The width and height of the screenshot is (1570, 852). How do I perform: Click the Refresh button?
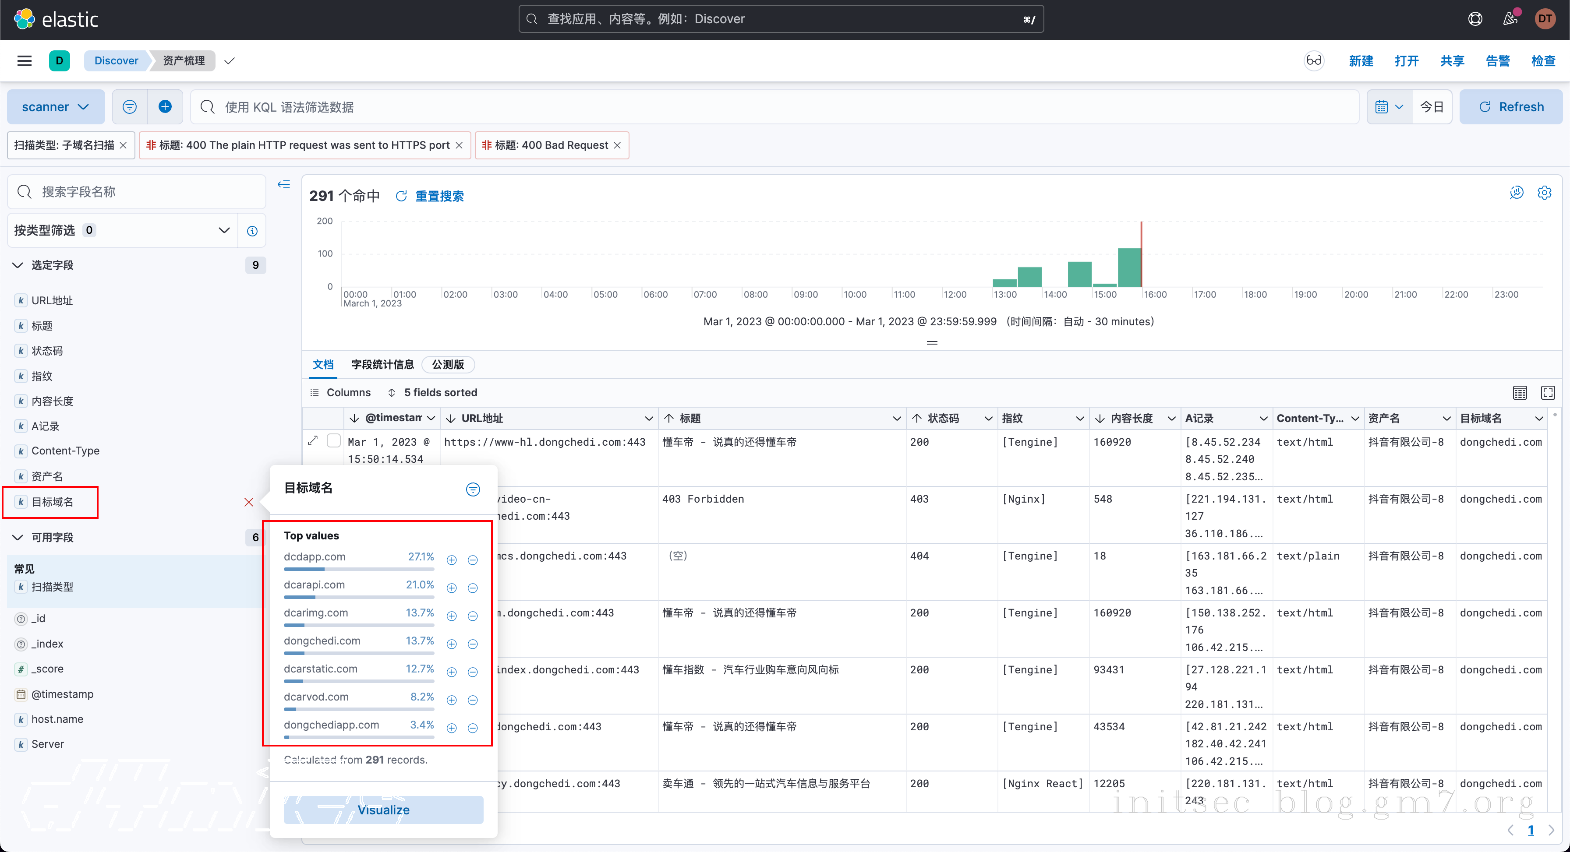pos(1511,106)
